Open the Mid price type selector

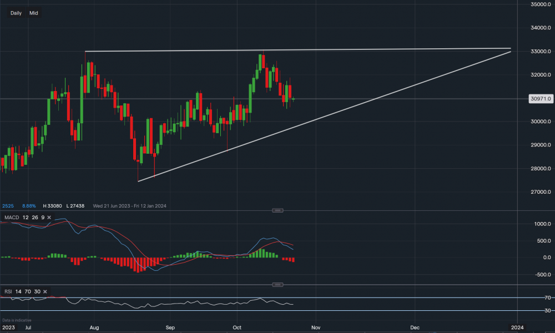(34, 13)
